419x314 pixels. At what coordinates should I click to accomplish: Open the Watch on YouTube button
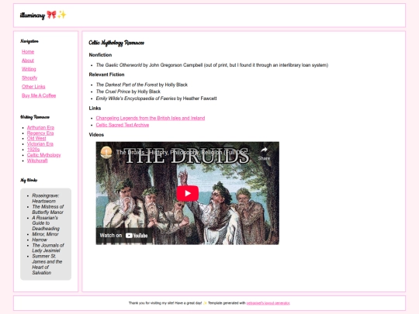point(123,235)
